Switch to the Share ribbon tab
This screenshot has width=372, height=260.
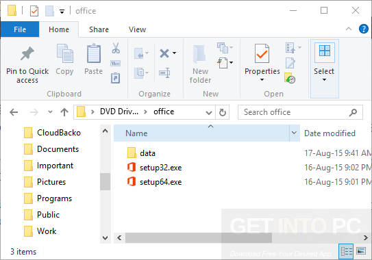click(99, 29)
